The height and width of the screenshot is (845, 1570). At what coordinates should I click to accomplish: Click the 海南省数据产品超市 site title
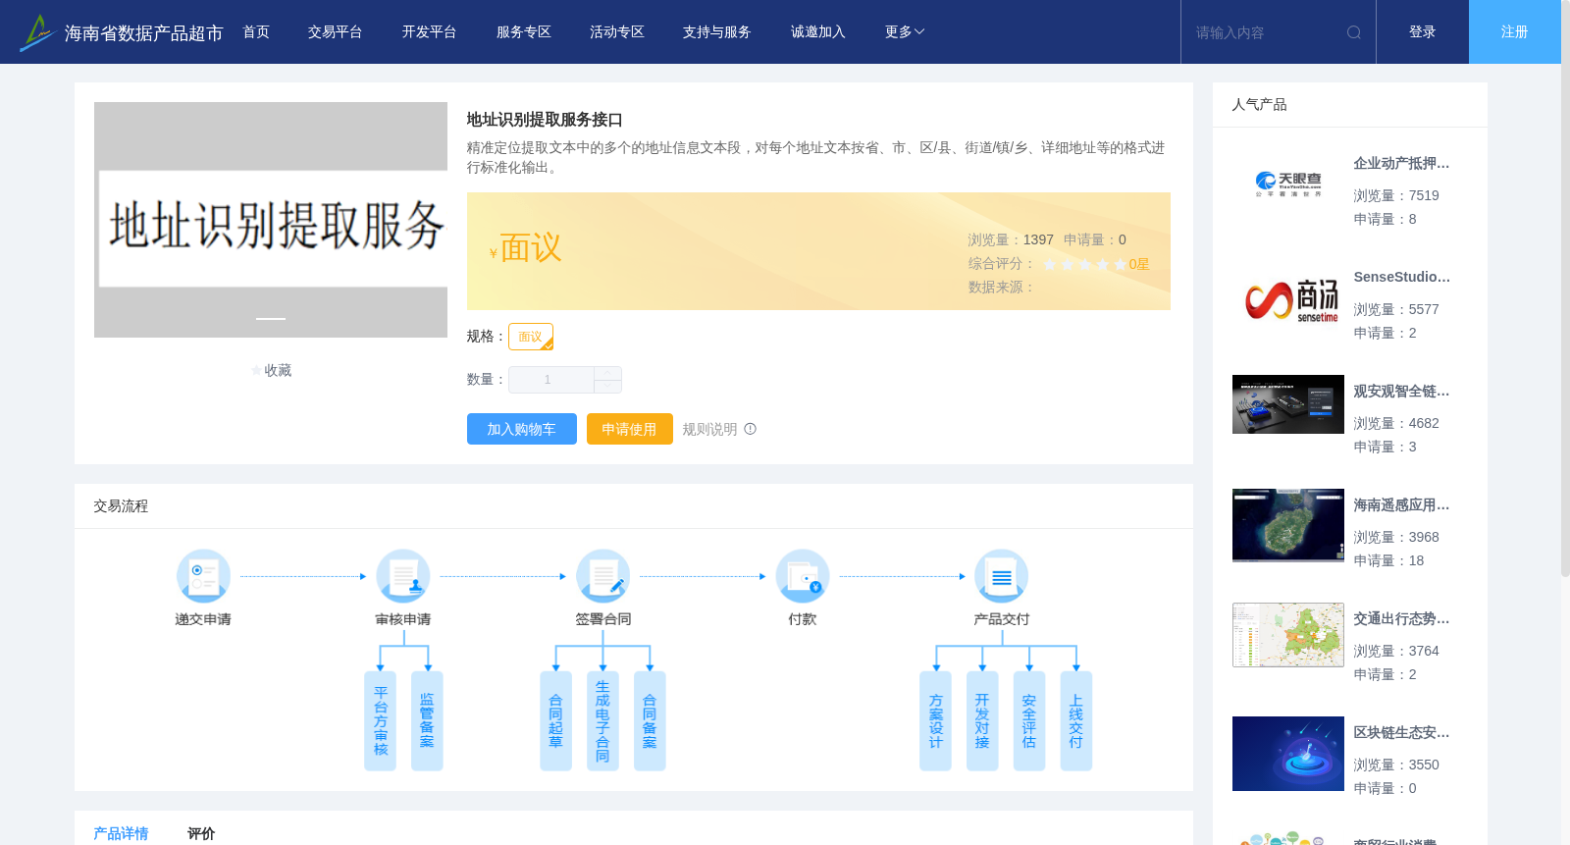coord(144,33)
